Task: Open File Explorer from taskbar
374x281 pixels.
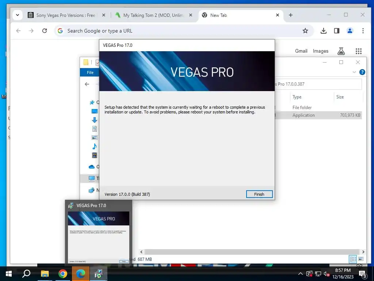Action: pos(45,274)
